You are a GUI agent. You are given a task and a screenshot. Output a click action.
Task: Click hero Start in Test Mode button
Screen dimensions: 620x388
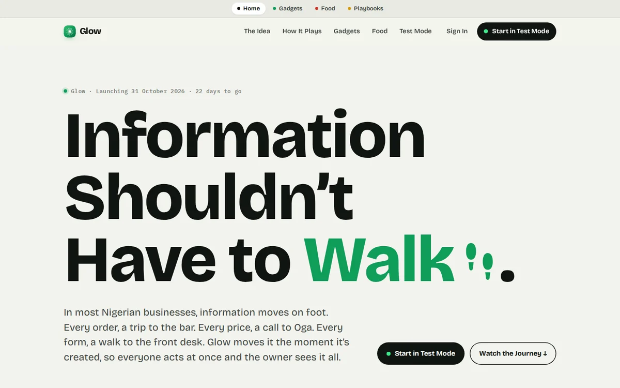[x=421, y=353]
